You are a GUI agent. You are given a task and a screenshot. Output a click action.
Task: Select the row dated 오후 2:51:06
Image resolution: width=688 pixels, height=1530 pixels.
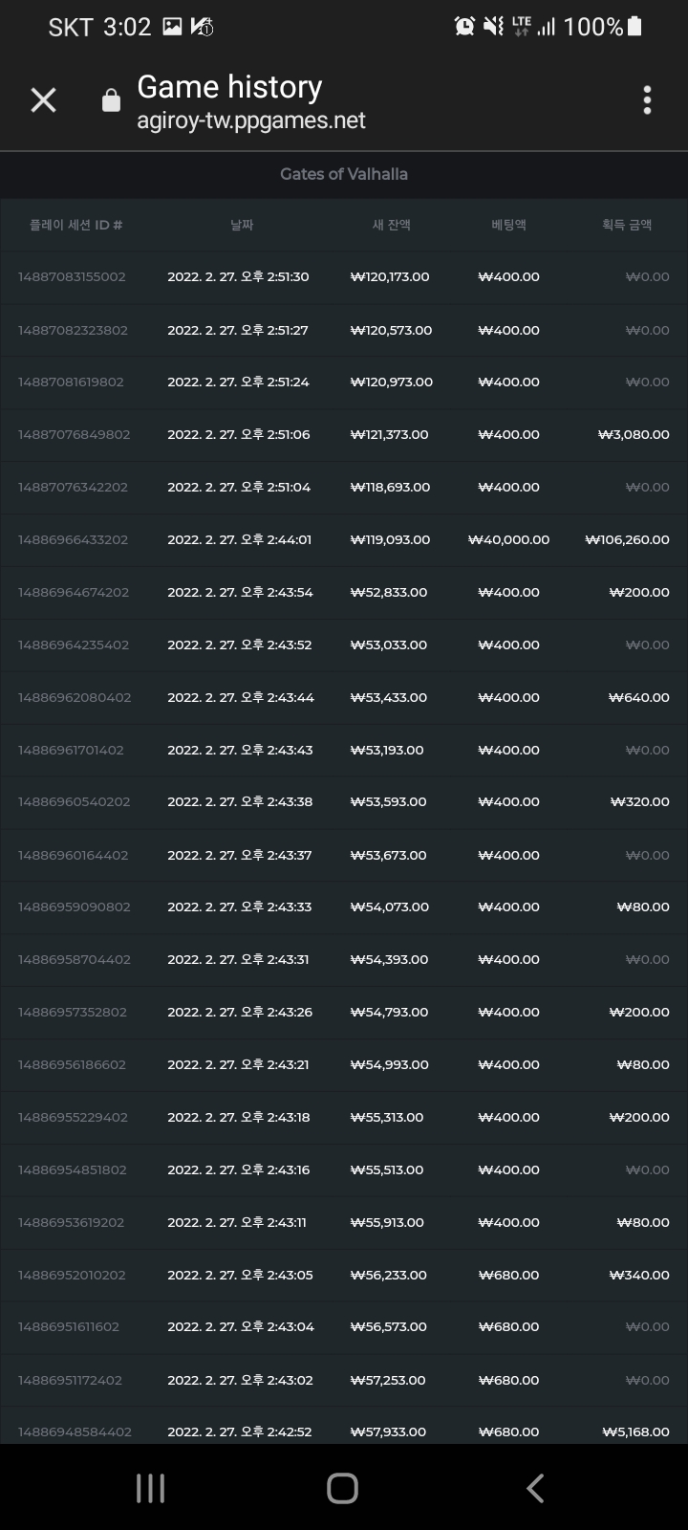pos(344,434)
